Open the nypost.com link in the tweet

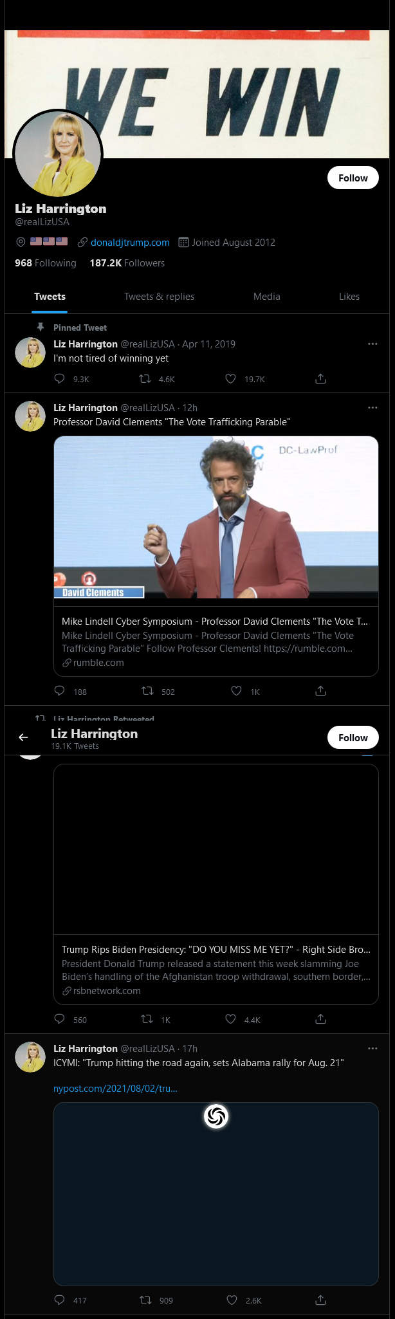(x=115, y=1089)
